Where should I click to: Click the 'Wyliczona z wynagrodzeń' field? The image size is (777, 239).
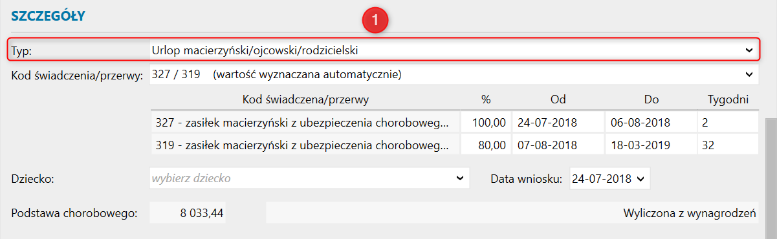click(x=512, y=213)
